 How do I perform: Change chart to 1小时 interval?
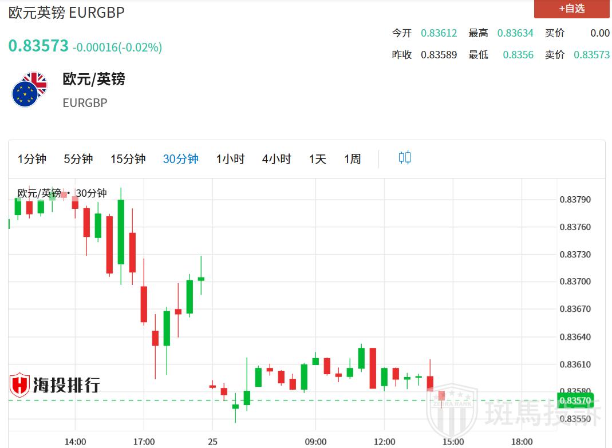pos(230,159)
